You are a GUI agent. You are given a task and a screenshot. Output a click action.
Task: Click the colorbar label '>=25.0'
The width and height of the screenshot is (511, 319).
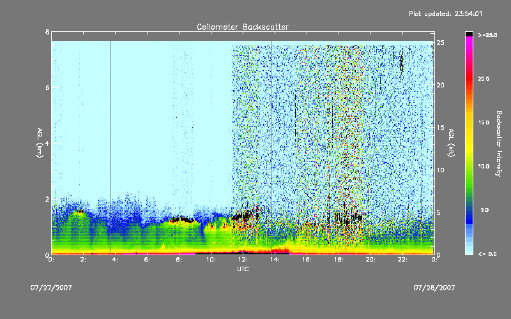(487, 35)
